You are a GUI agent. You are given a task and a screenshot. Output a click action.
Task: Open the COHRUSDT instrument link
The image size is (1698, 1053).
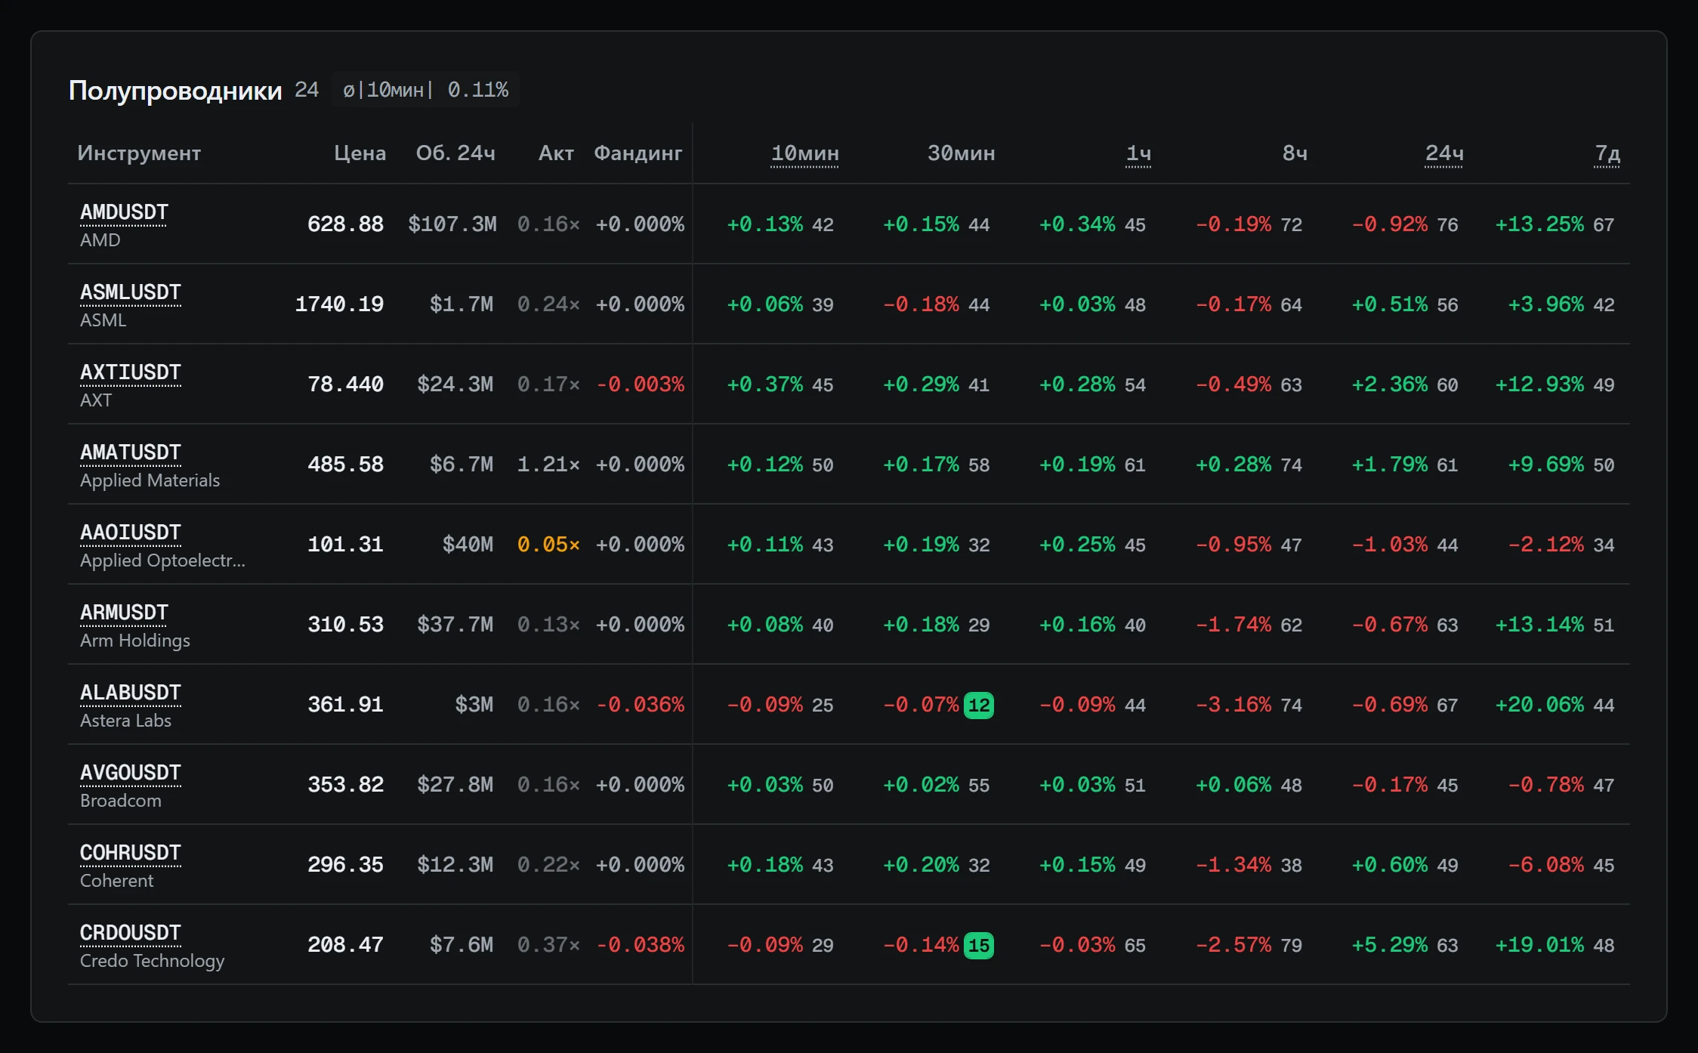tap(131, 853)
